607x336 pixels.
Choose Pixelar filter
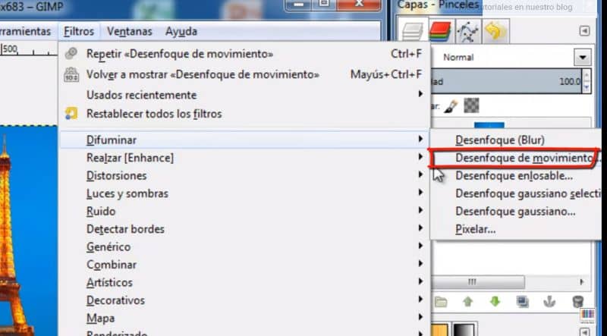(517, 229)
